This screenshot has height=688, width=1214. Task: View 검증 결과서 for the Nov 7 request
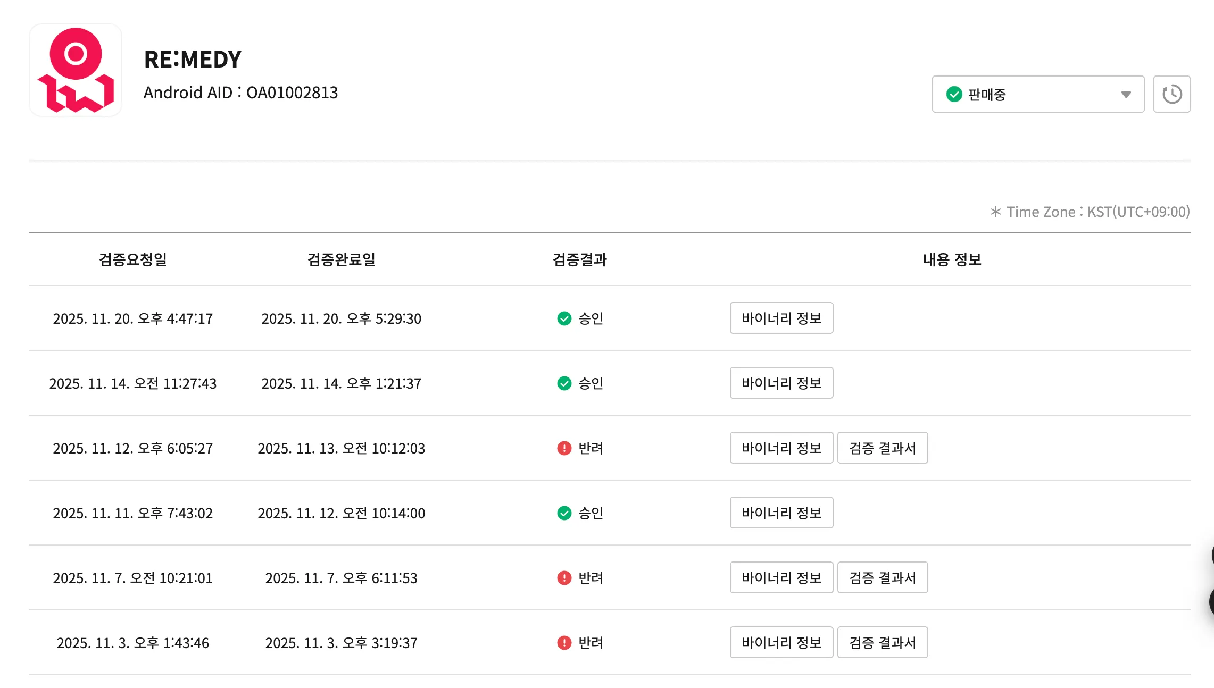(x=882, y=577)
